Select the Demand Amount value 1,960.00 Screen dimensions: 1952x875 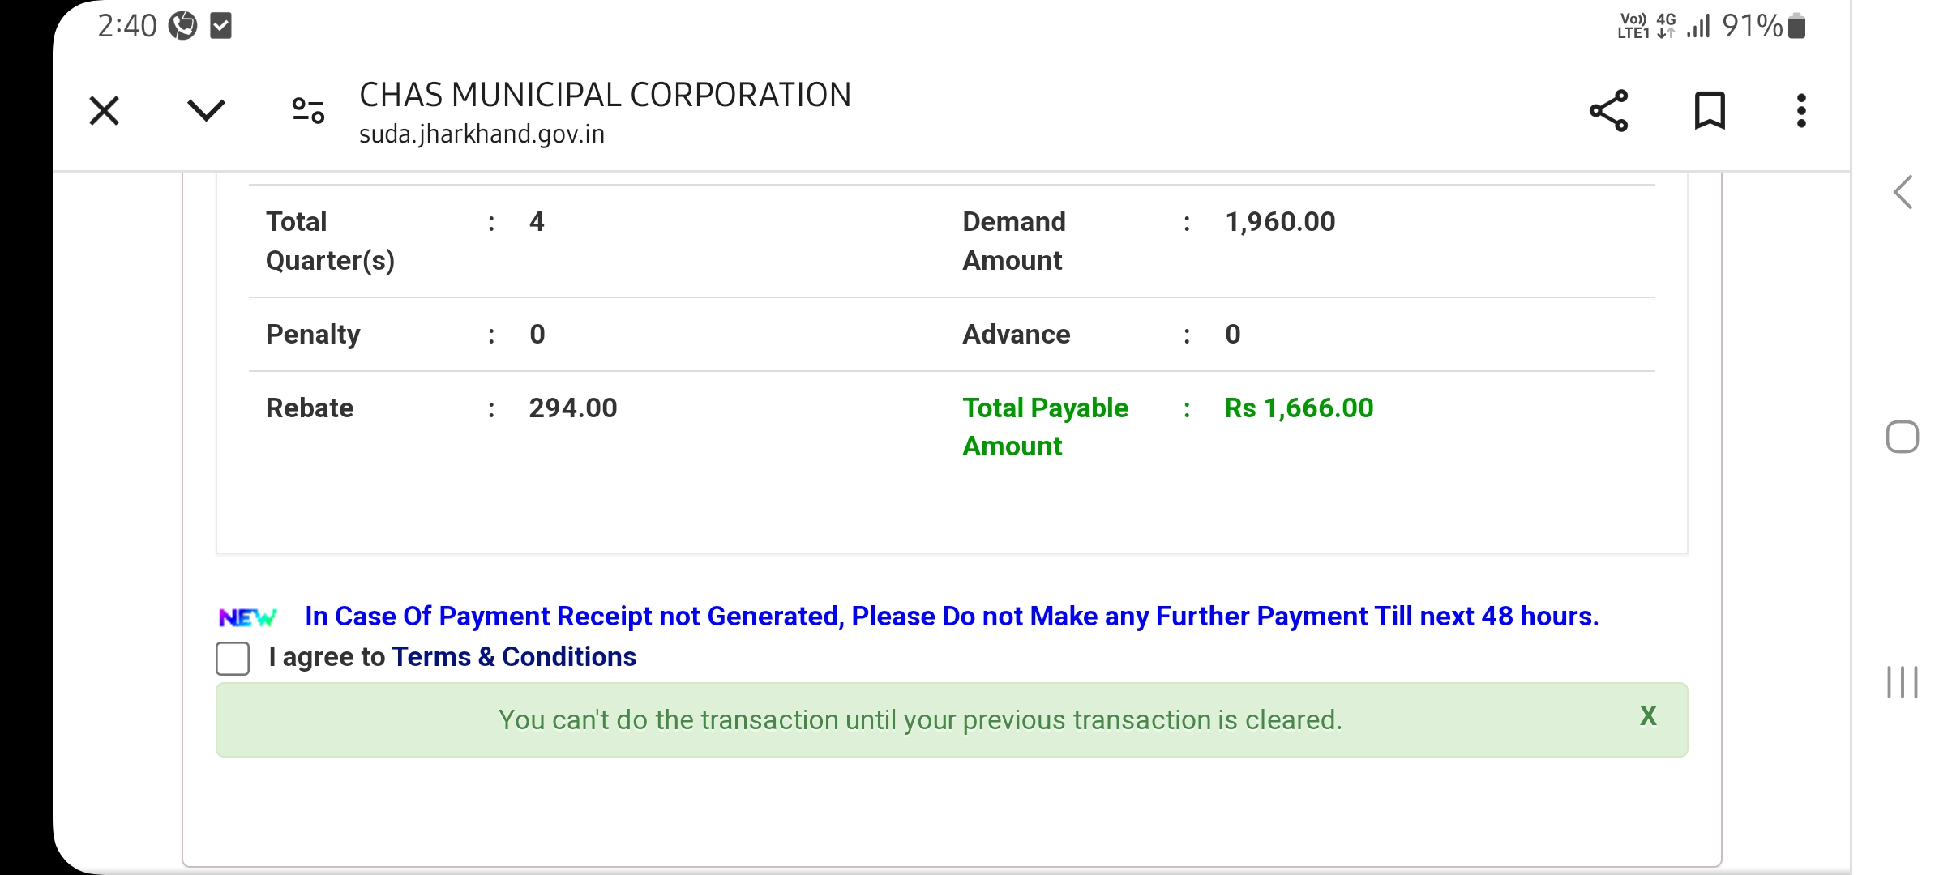1280,221
